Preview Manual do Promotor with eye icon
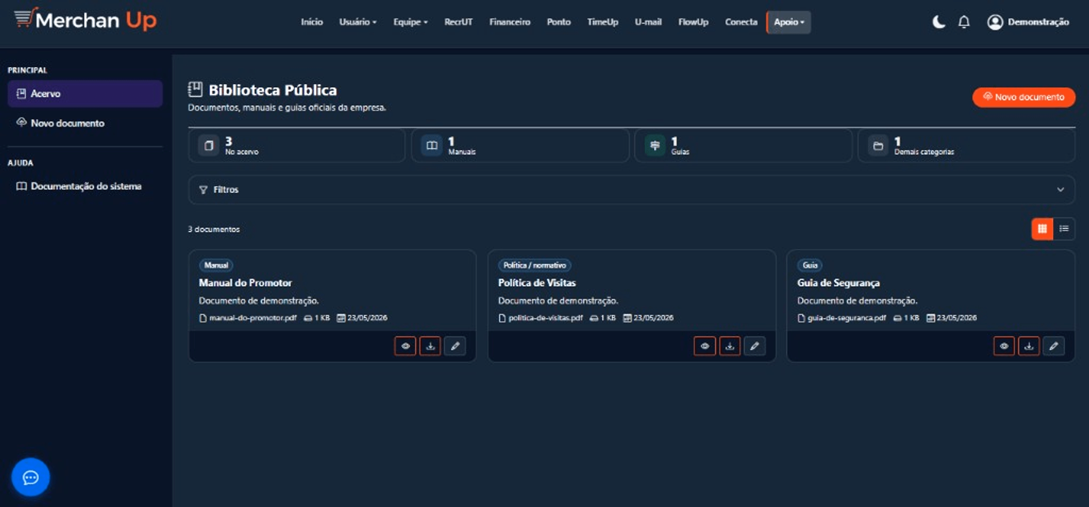Image resolution: width=1089 pixels, height=507 pixels. pos(405,346)
